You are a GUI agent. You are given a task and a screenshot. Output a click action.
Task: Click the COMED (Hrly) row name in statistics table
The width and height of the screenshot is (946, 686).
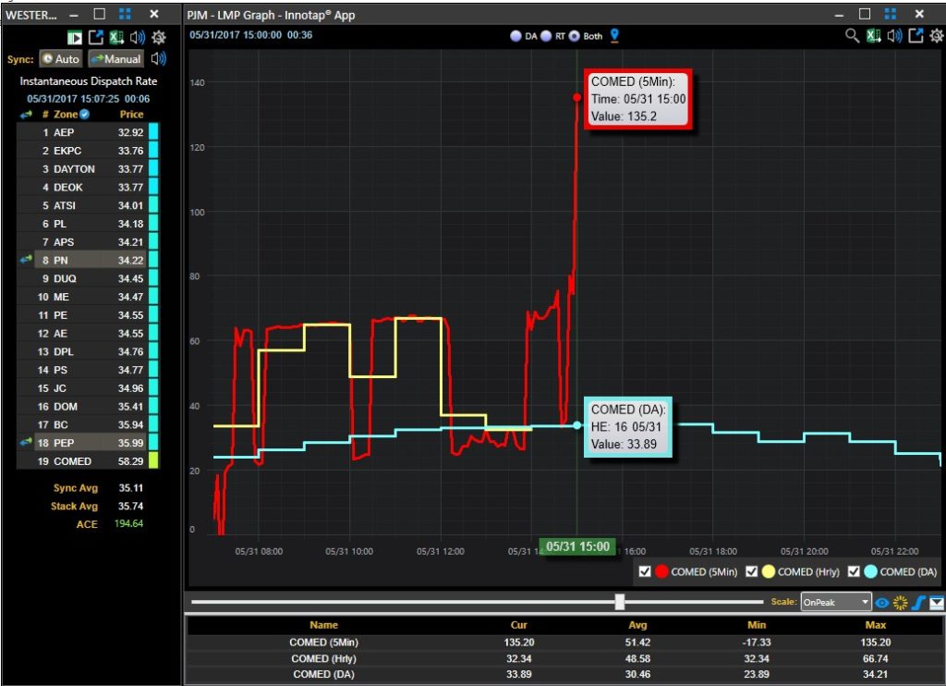click(x=324, y=658)
